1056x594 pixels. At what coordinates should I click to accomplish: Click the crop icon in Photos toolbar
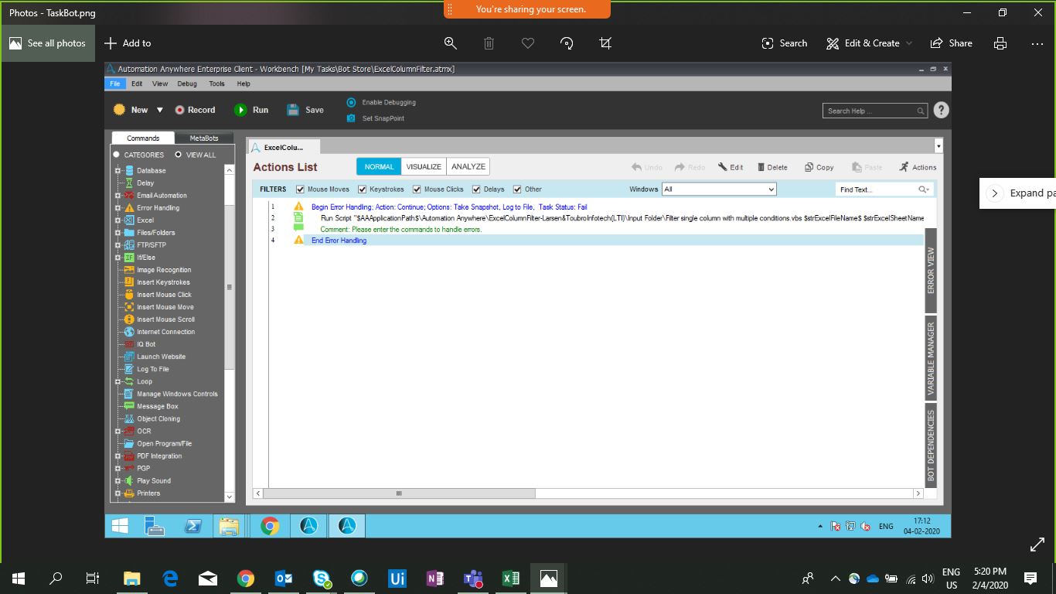coord(605,43)
